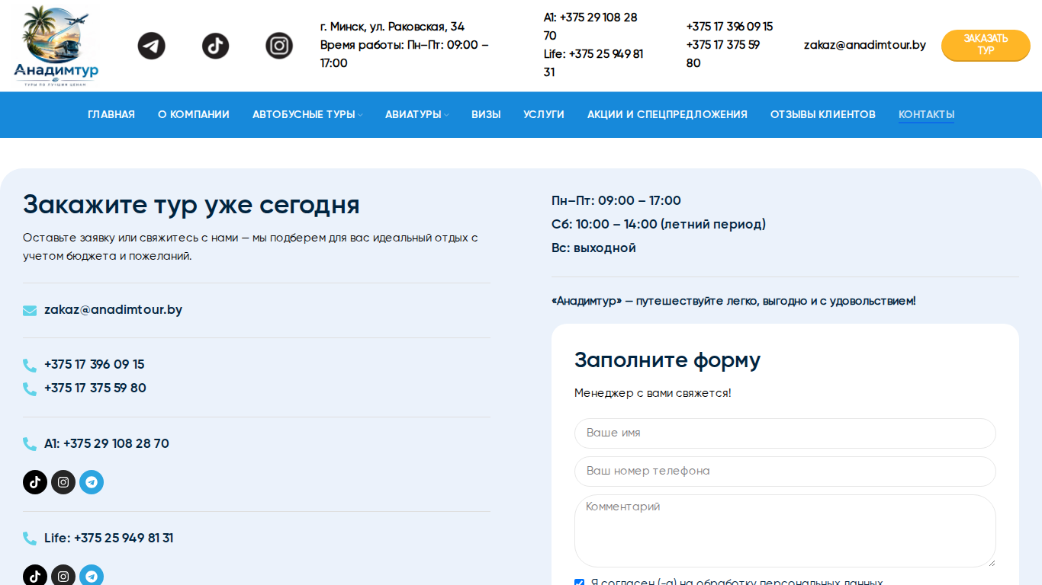Image resolution: width=1042 pixels, height=585 pixels.
Task: Click text Менеджер с вами свяжется!
Action: point(653,394)
